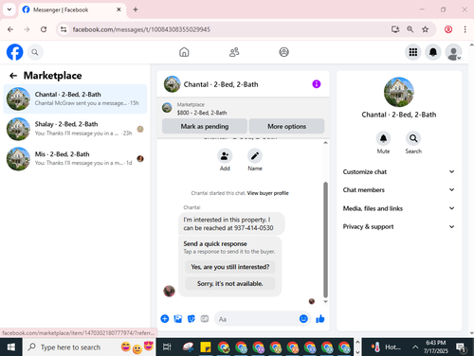
Task: Open the Chantal - 2-Bed, 2-Bath conversation
Action: [x=75, y=98]
